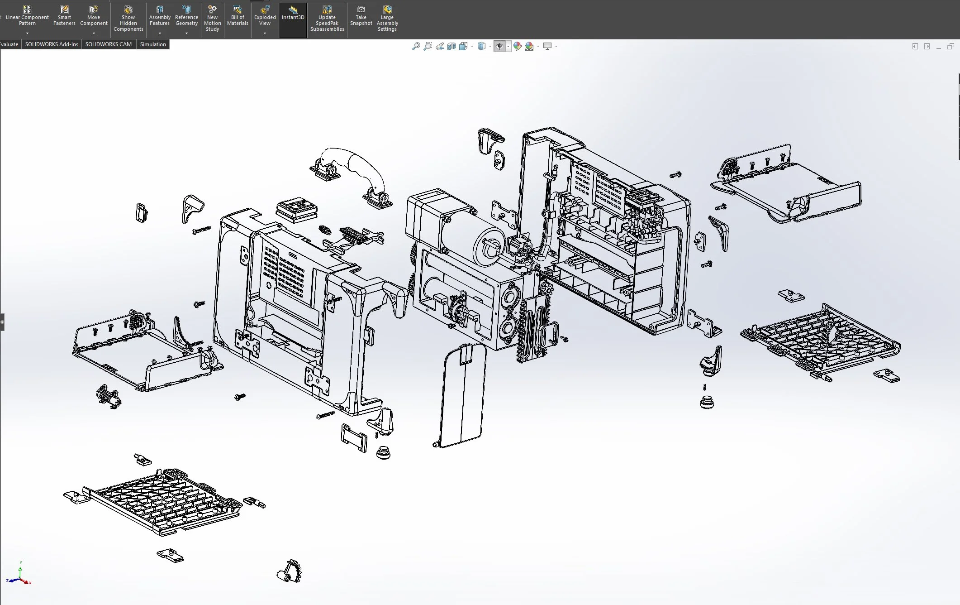The height and width of the screenshot is (605, 960).
Task: Click Update SpeedPak Subassemblies button
Action: (x=327, y=19)
